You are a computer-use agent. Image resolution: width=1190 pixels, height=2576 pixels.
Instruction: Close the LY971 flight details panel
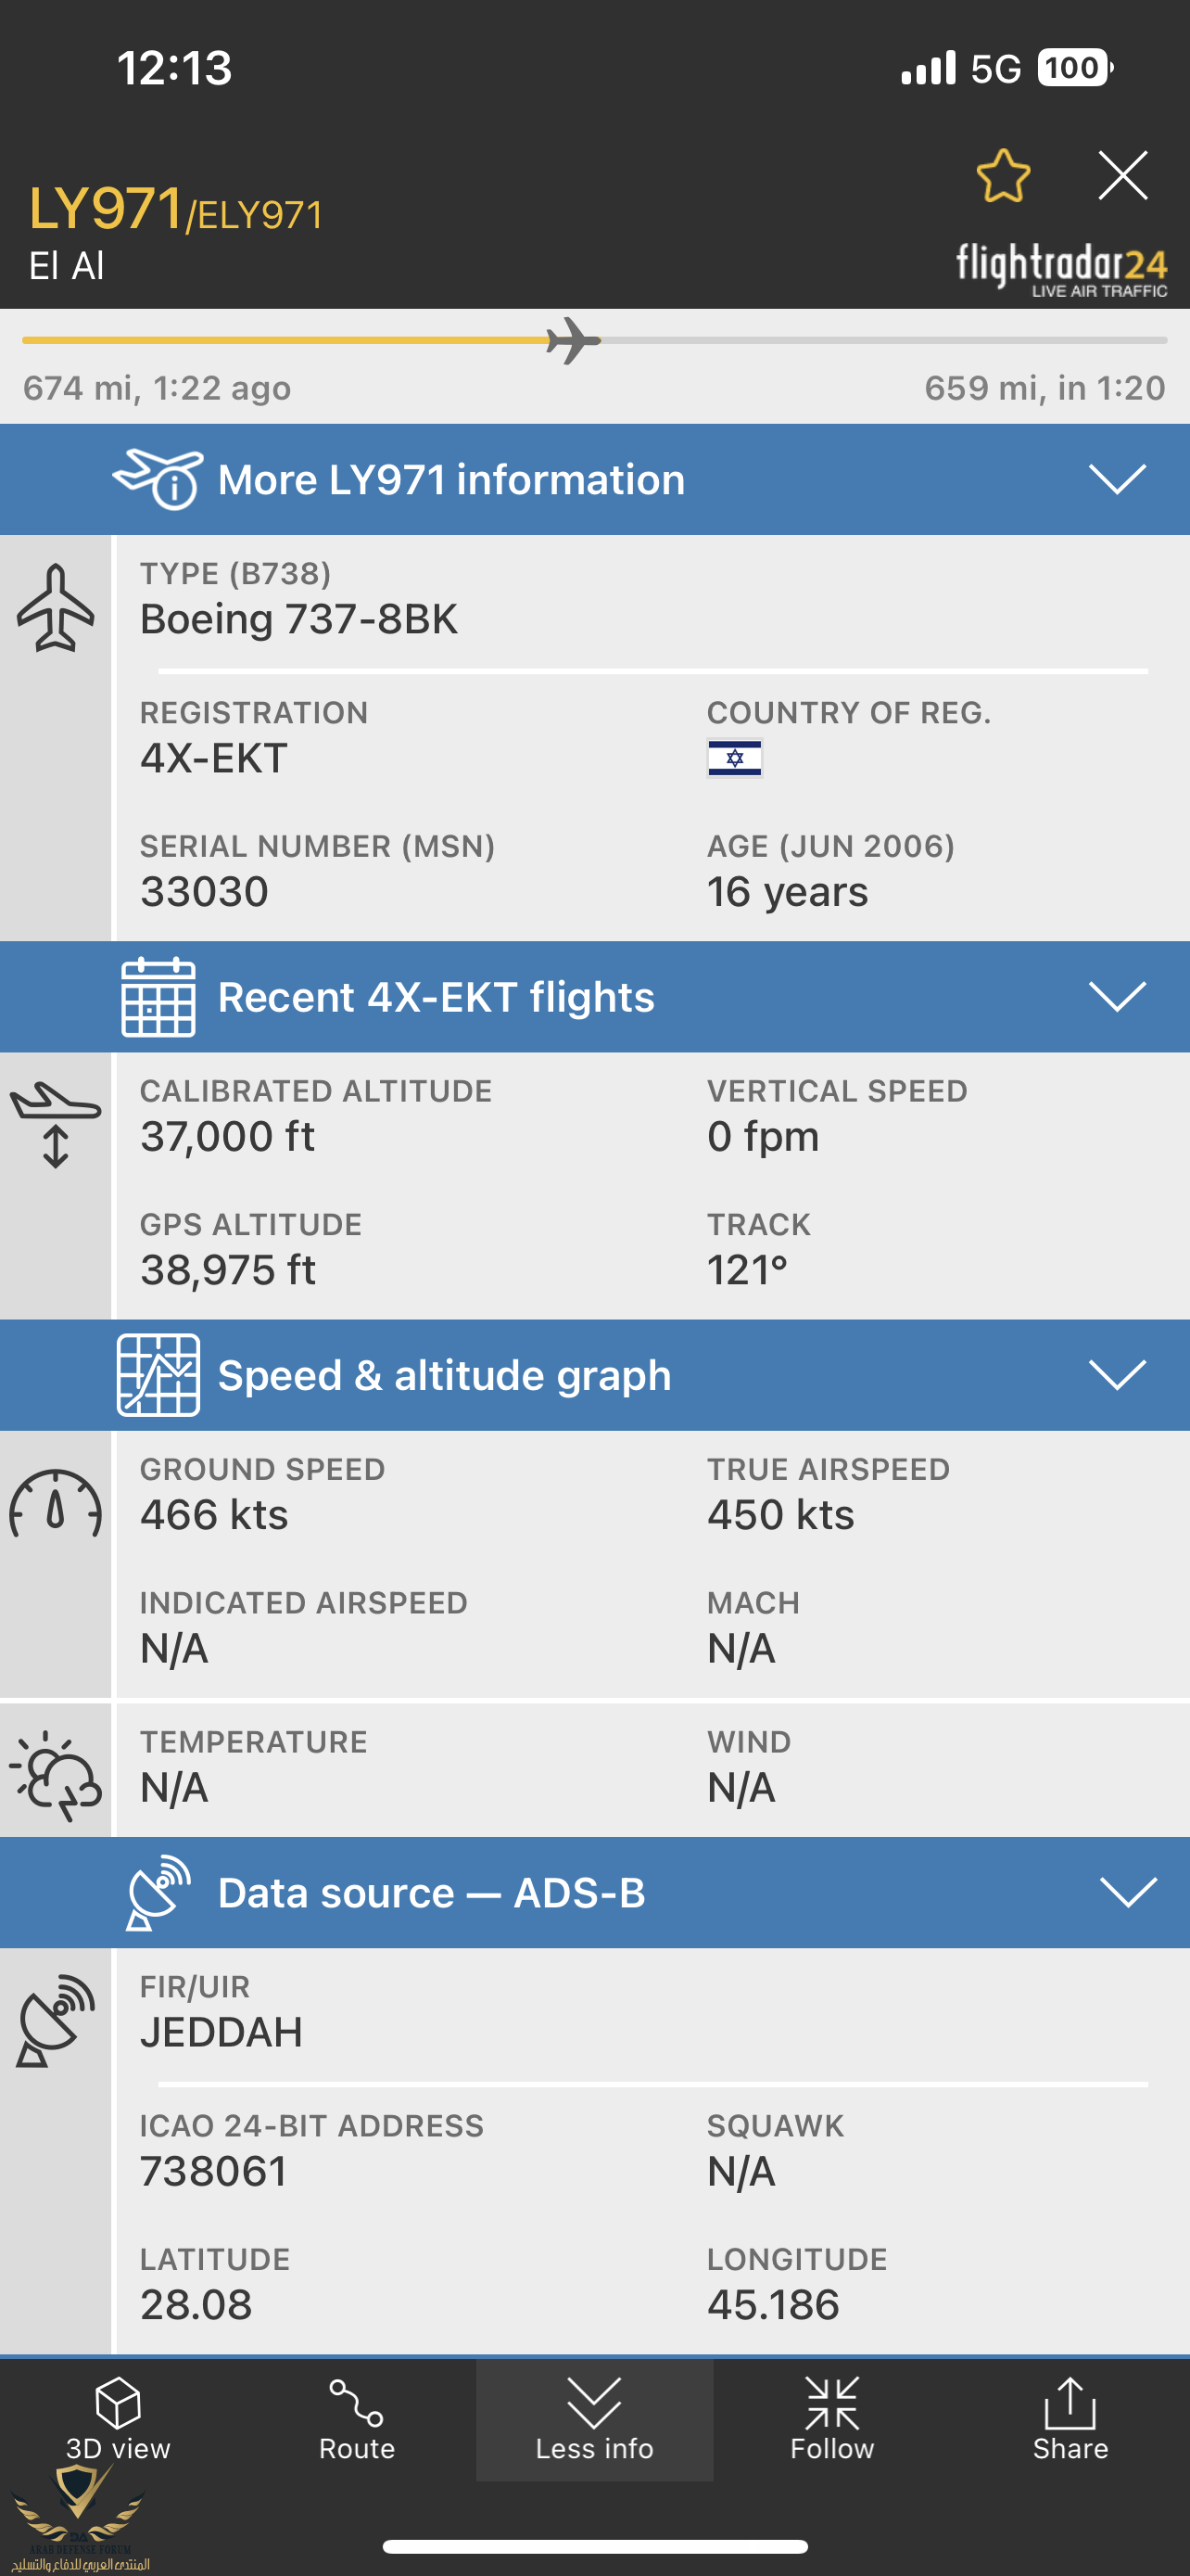1122,176
